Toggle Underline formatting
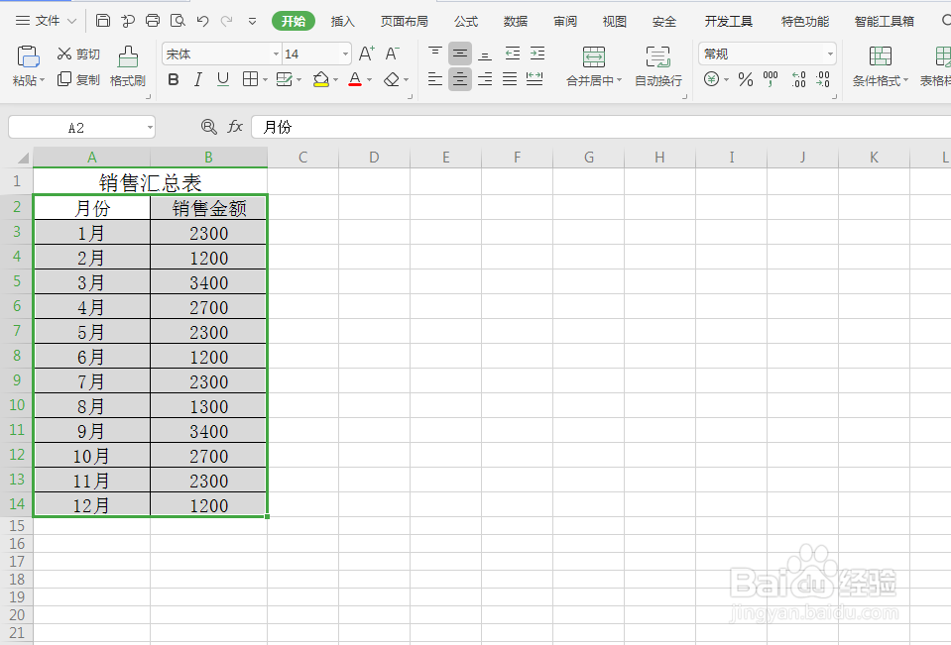The width and height of the screenshot is (951, 645). pyautogui.click(x=223, y=79)
